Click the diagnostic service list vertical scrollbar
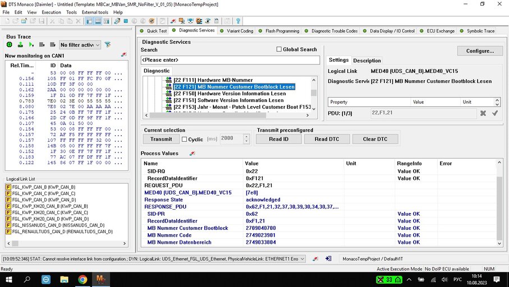 point(314,94)
